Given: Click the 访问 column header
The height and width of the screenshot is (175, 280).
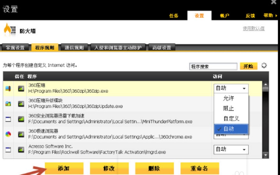Looking at the screenshot, I should click(217, 77).
